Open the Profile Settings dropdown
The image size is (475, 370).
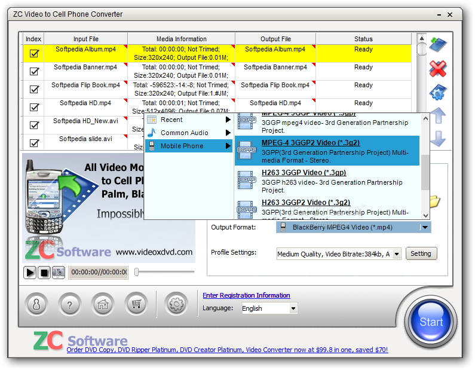click(x=397, y=254)
